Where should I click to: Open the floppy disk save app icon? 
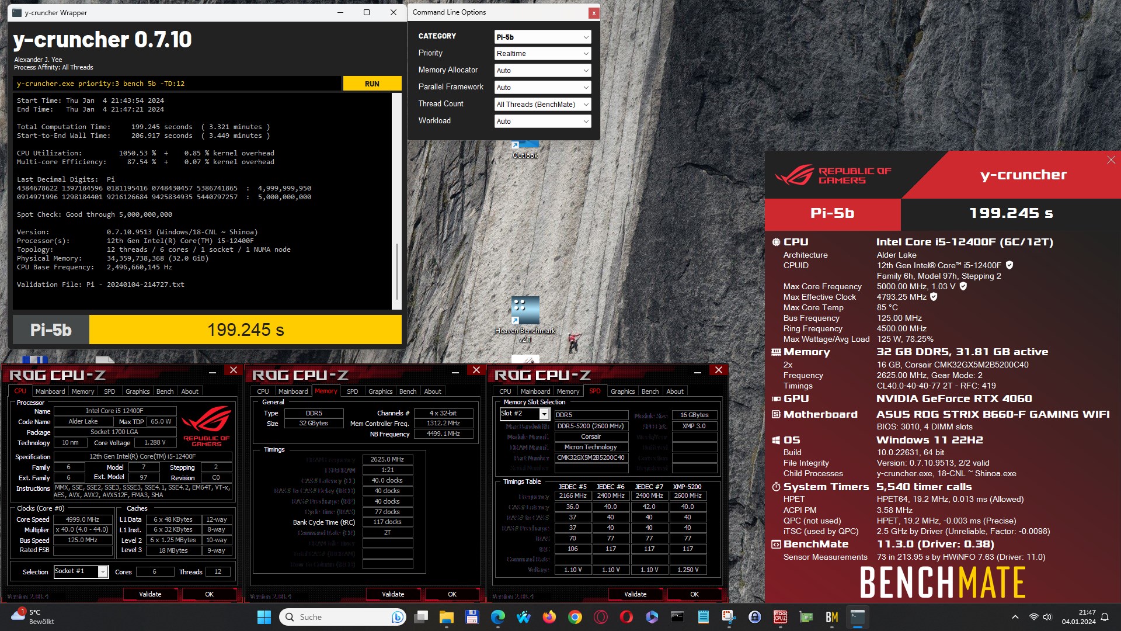click(x=472, y=617)
